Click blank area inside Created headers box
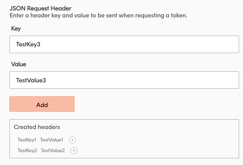The width and height of the screenshot is (243, 165). pos(168,143)
